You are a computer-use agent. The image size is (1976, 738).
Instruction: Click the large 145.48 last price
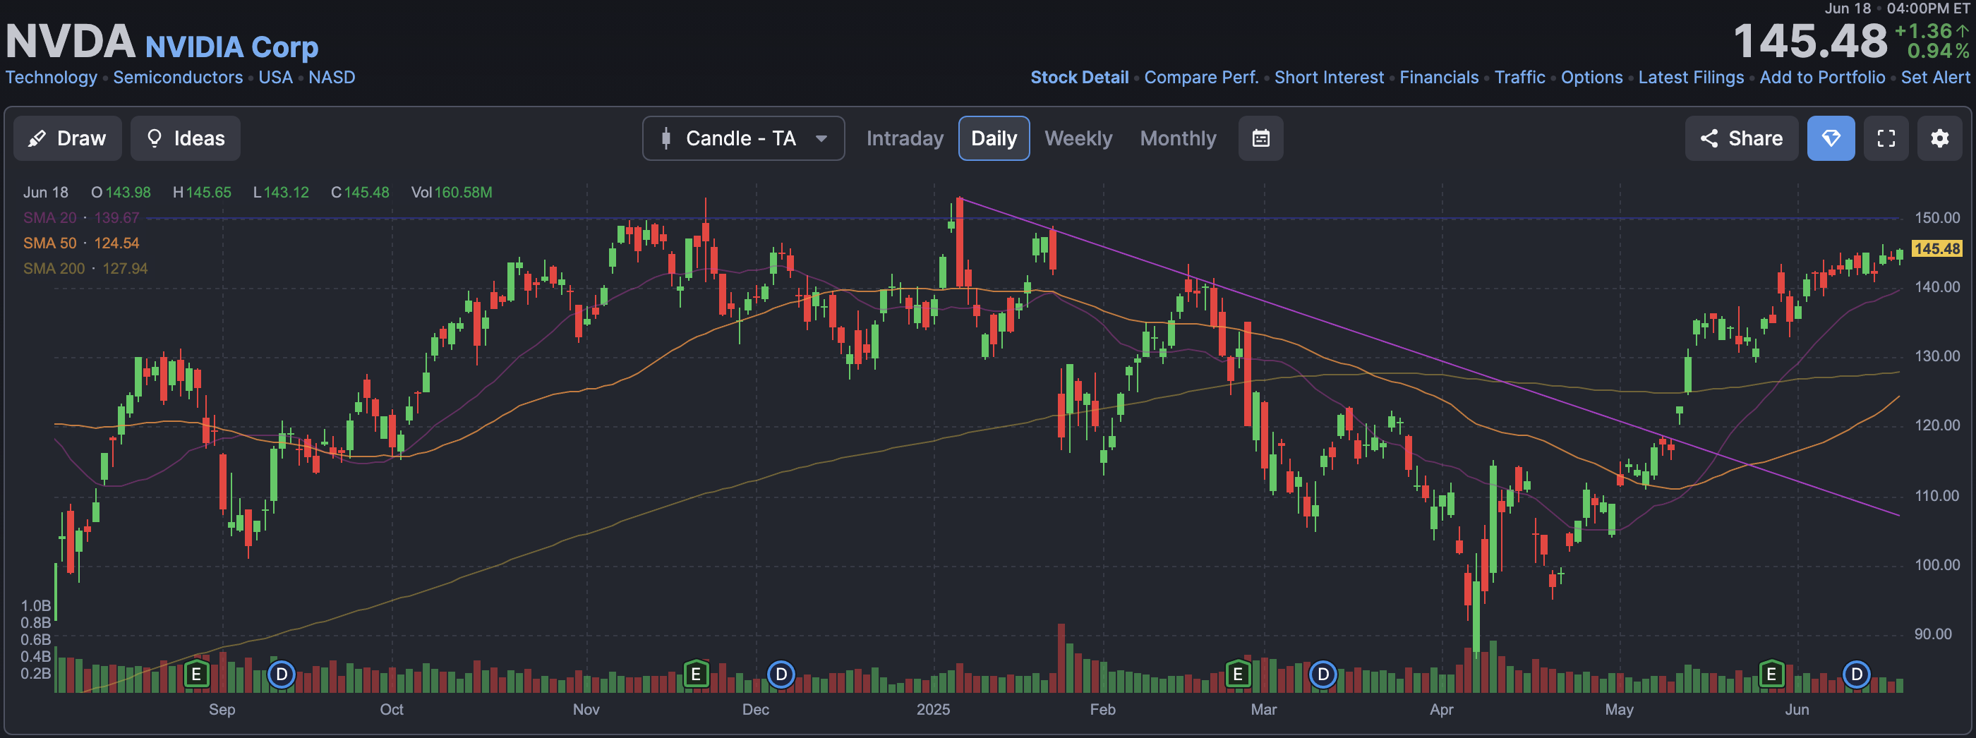click(x=1809, y=42)
